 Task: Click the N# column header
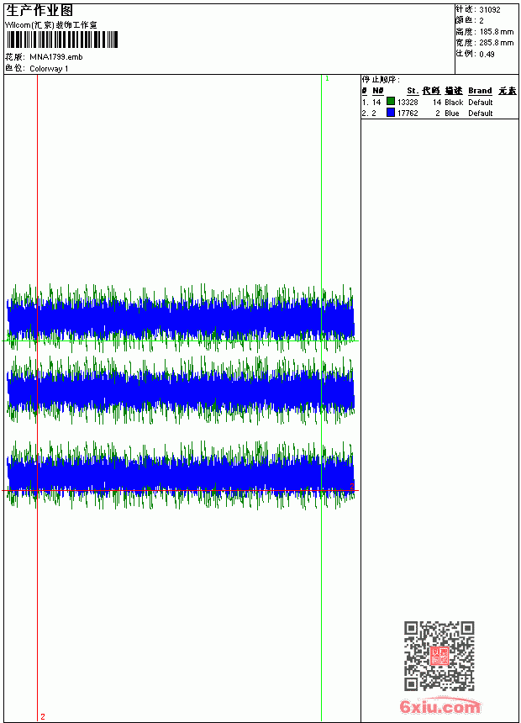point(378,91)
